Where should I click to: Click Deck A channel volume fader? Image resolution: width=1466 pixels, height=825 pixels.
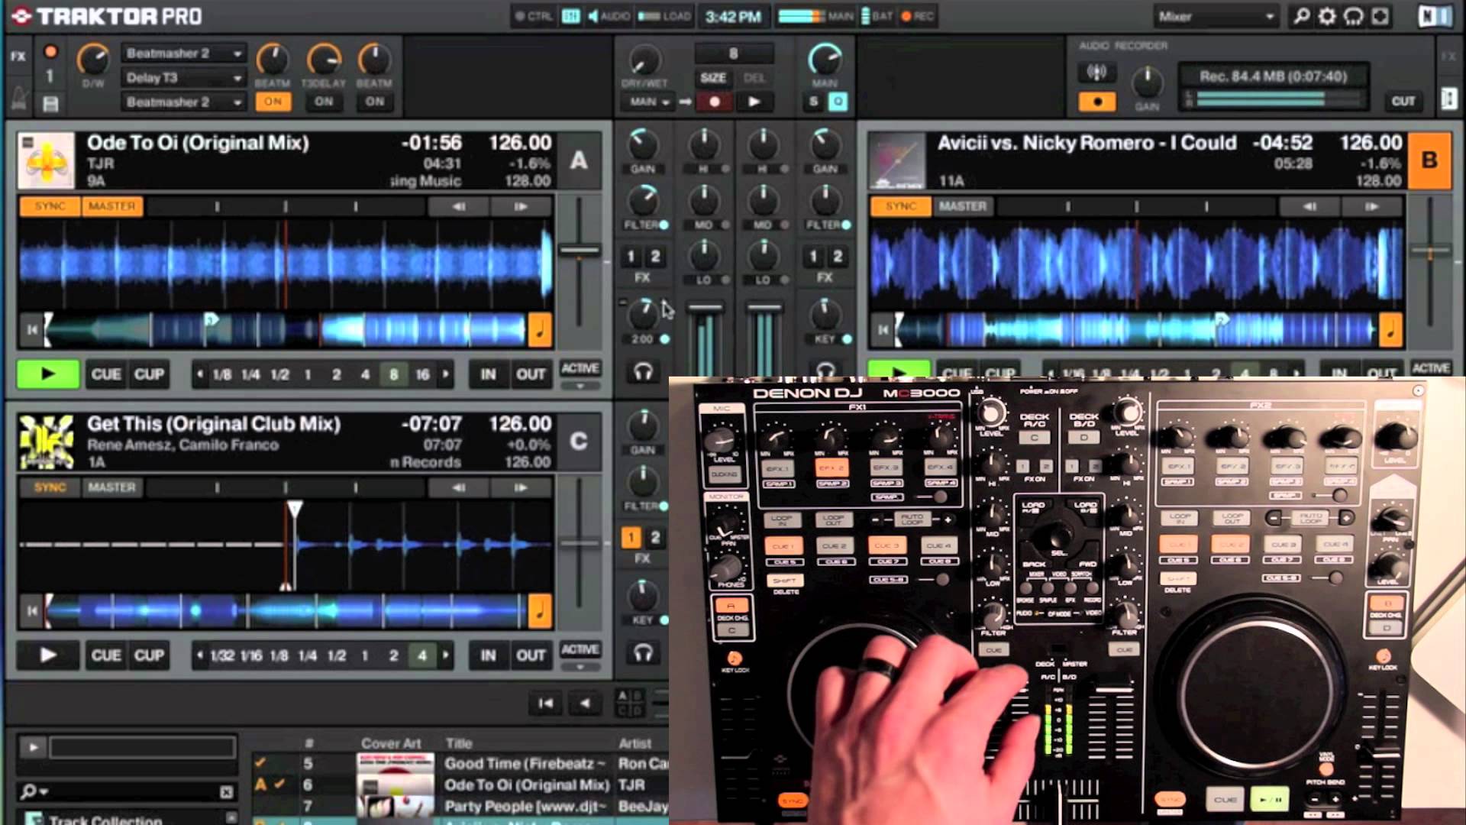(706, 309)
